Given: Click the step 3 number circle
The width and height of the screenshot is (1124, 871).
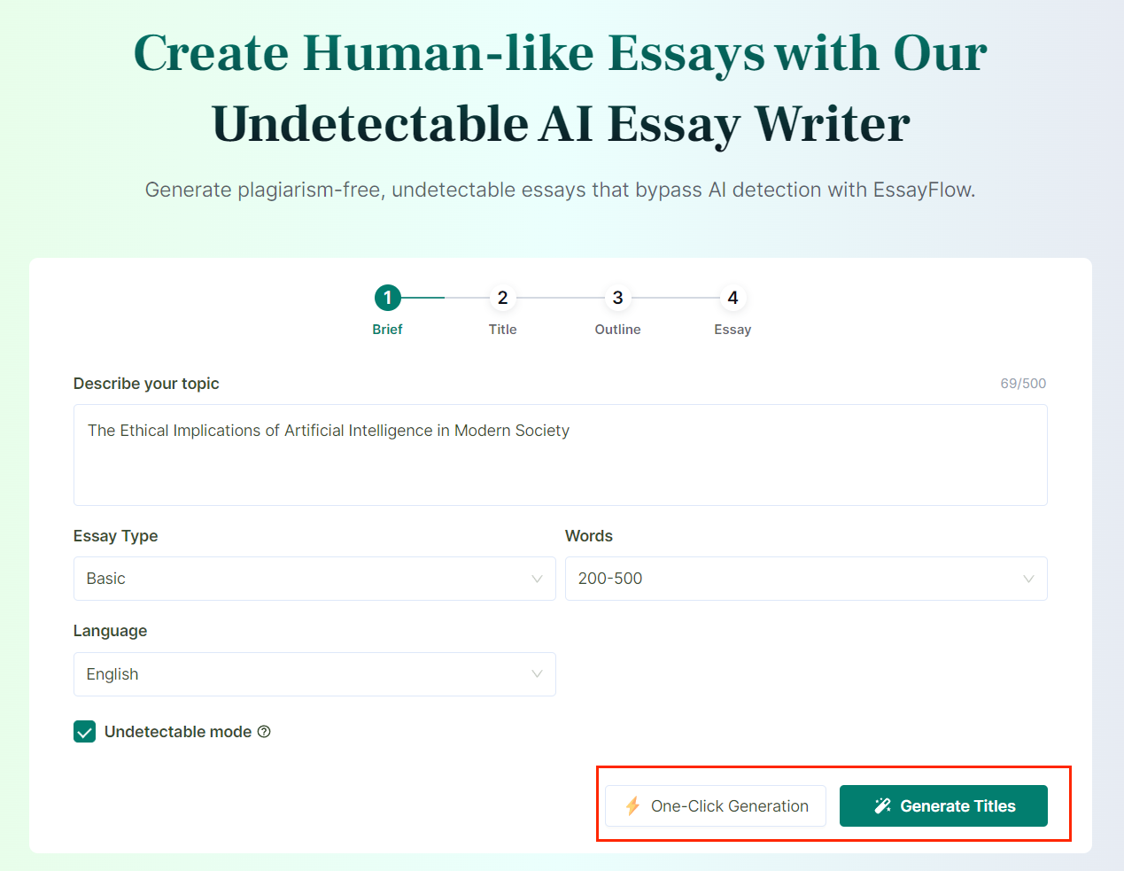Looking at the screenshot, I should [x=617, y=298].
